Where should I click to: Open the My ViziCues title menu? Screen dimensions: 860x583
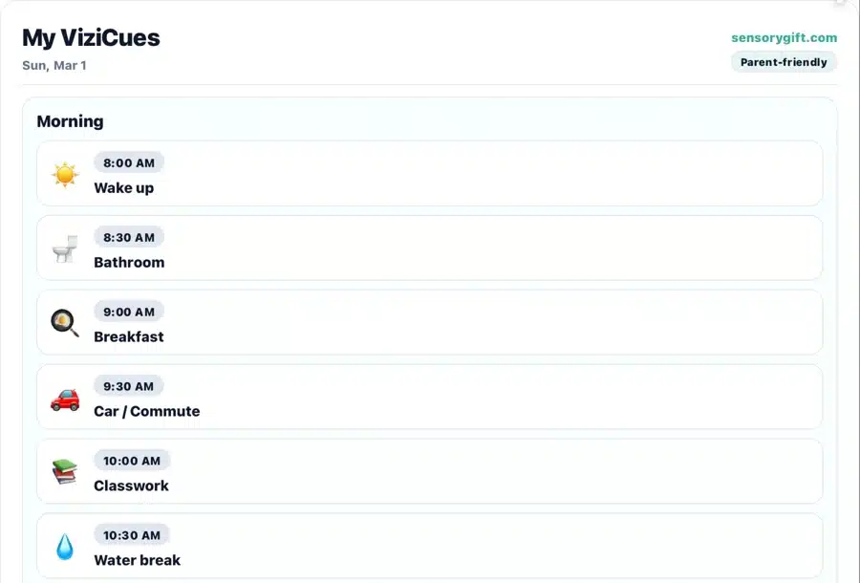(x=92, y=37)
